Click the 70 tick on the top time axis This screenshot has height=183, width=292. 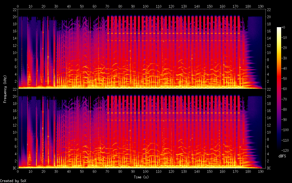(x=107, y=6)
